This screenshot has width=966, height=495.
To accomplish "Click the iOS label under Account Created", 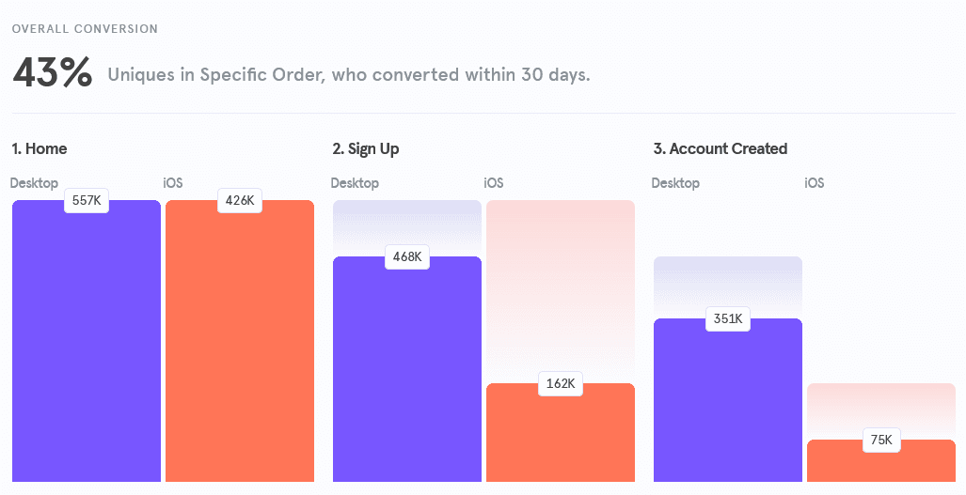I will click(x=815, y=183).
